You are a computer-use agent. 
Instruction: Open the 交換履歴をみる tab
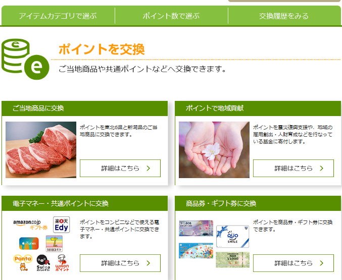point(284,16)
